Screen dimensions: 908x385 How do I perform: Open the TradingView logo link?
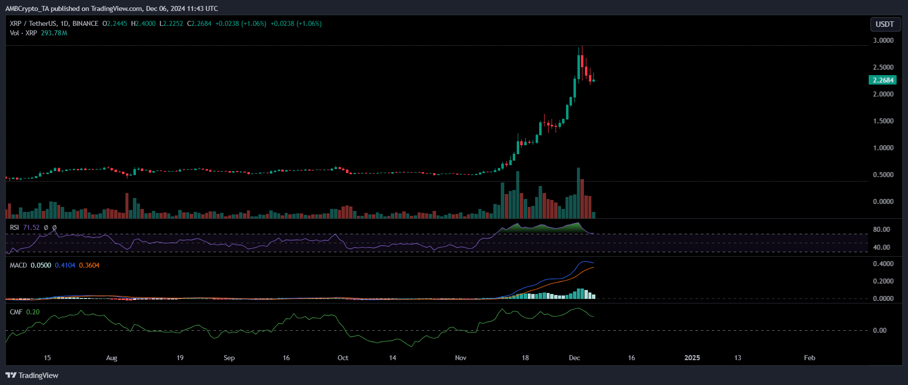(x=32, y=376)
